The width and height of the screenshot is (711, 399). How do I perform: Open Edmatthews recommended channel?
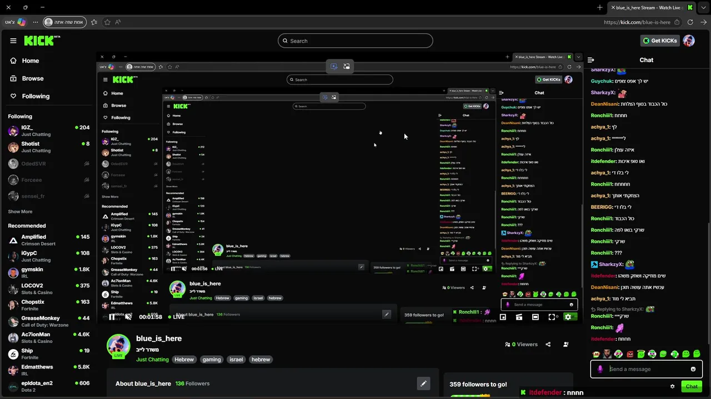click(x=48, y=370)
